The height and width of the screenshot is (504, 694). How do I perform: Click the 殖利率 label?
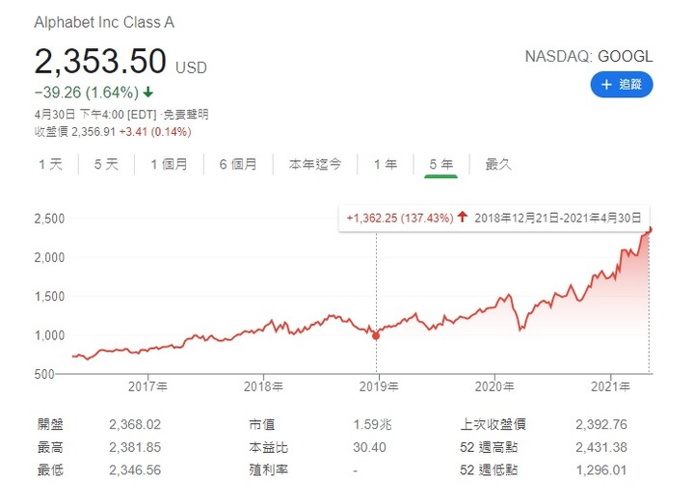[x=268, y=470]
